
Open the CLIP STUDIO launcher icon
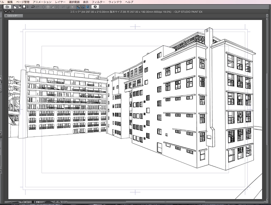pyautogui.click(x=7, y=7)
